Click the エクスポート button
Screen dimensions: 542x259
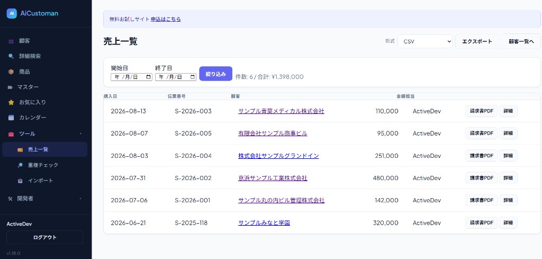477,41
